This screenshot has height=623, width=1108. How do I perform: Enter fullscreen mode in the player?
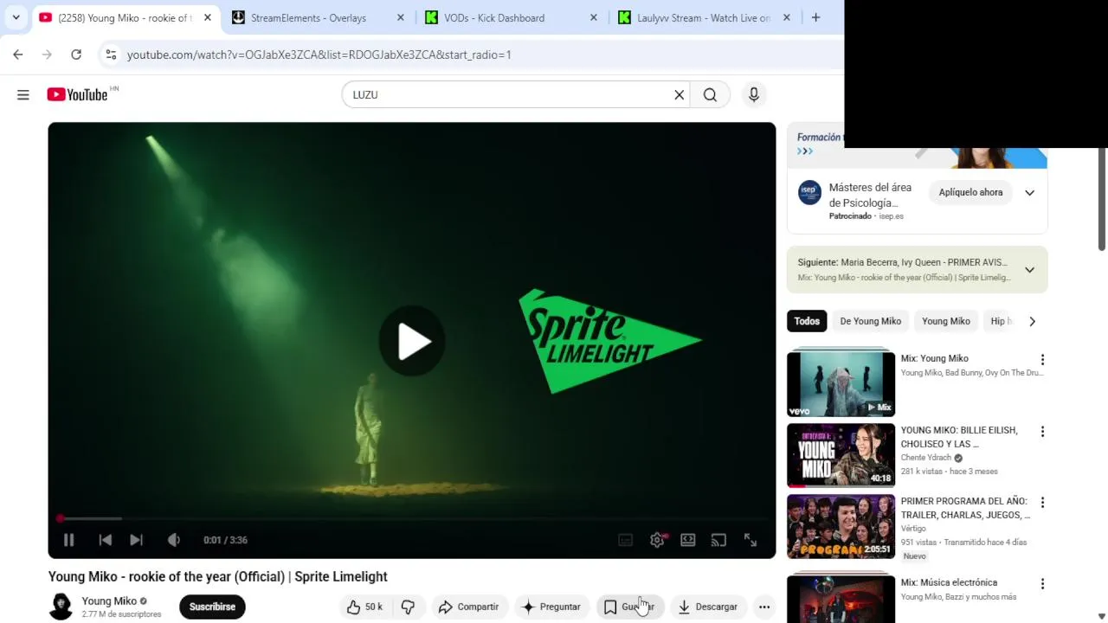click(750, 540)
